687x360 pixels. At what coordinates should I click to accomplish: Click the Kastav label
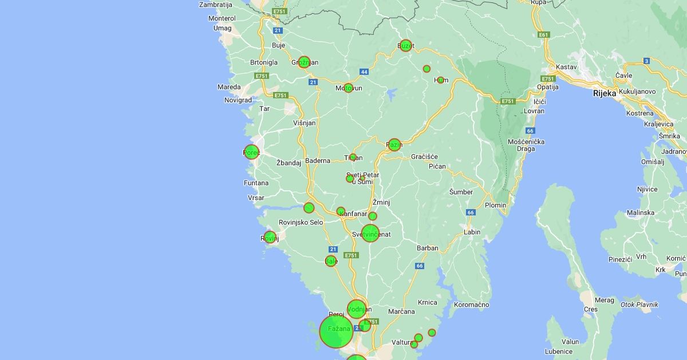[x=566, y=67]
